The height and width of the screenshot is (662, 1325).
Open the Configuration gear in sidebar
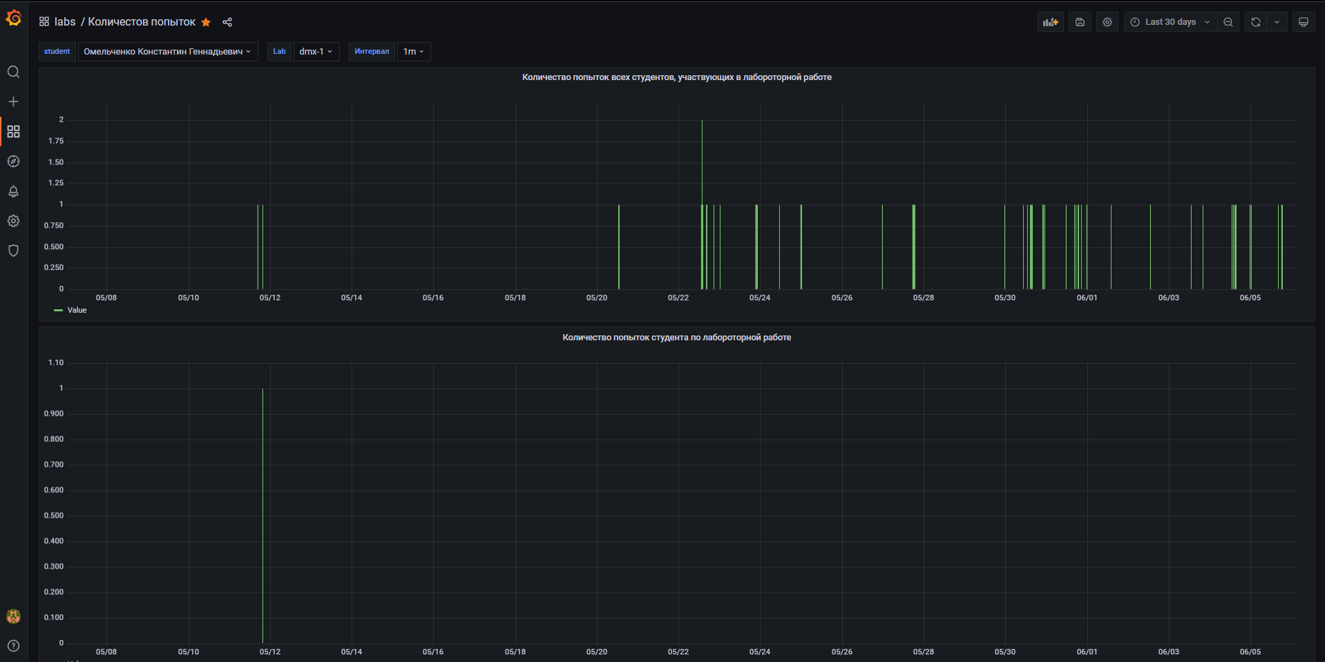[13, 221]
